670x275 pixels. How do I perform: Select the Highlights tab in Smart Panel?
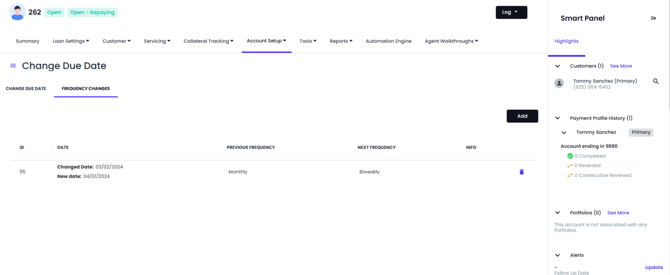click(566, 41)
